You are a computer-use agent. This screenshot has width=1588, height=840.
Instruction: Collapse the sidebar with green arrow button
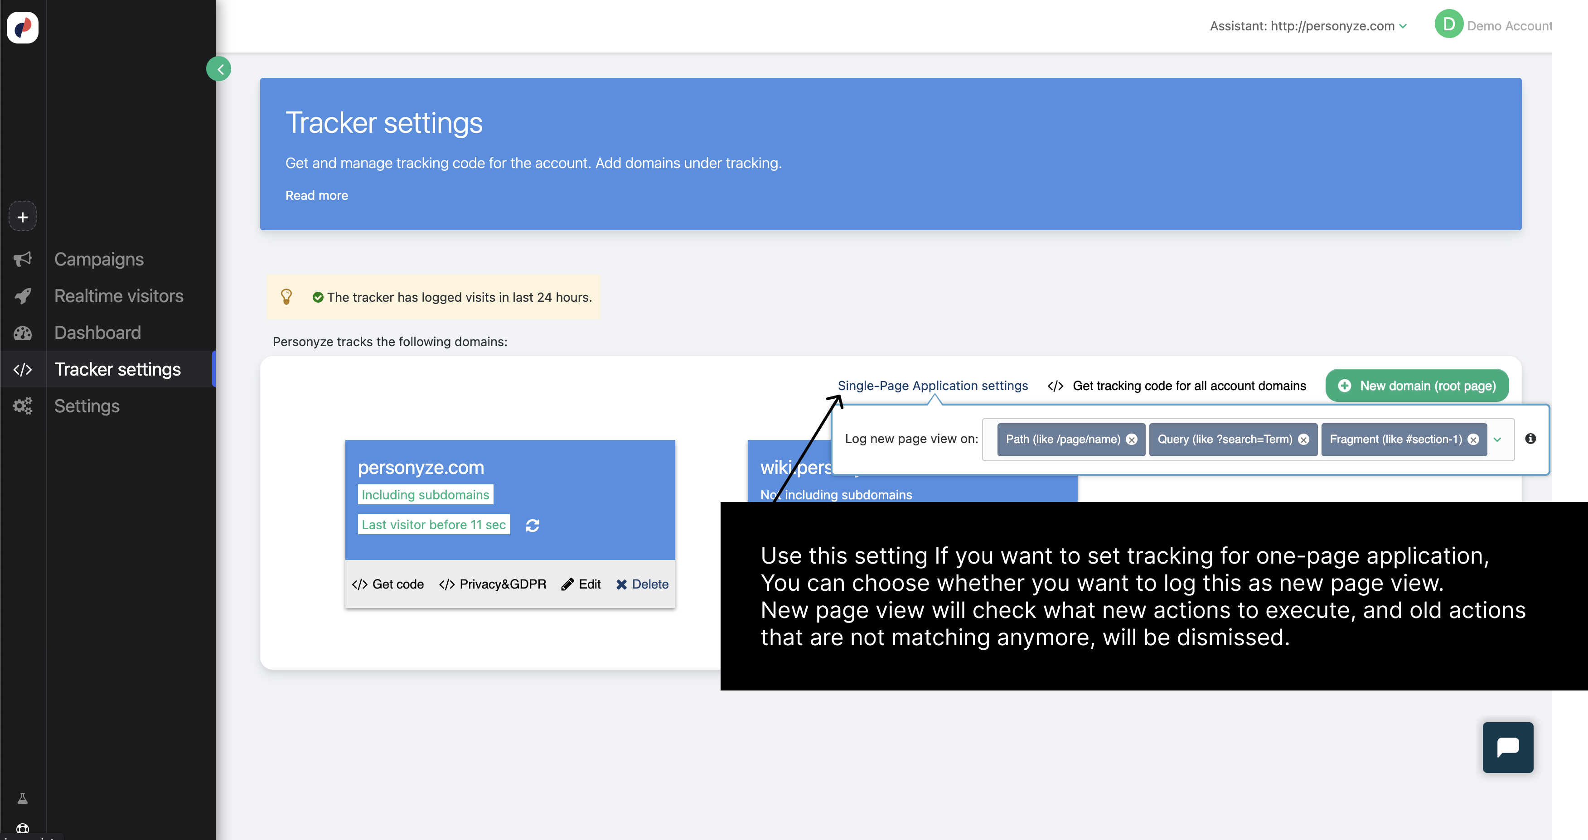[219, 69]
